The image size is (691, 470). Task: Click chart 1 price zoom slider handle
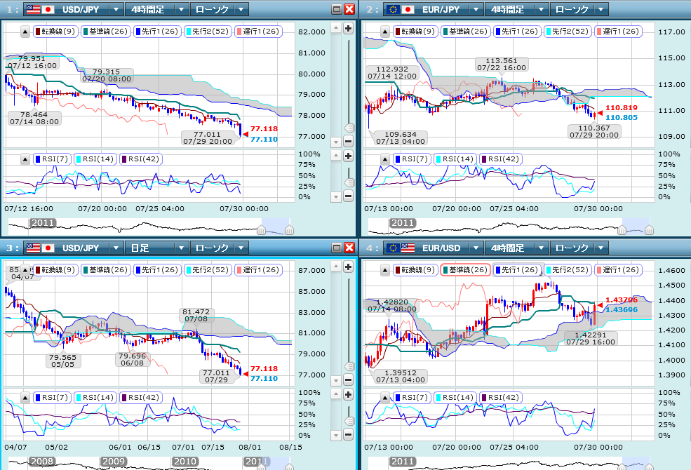coord(349,128)
